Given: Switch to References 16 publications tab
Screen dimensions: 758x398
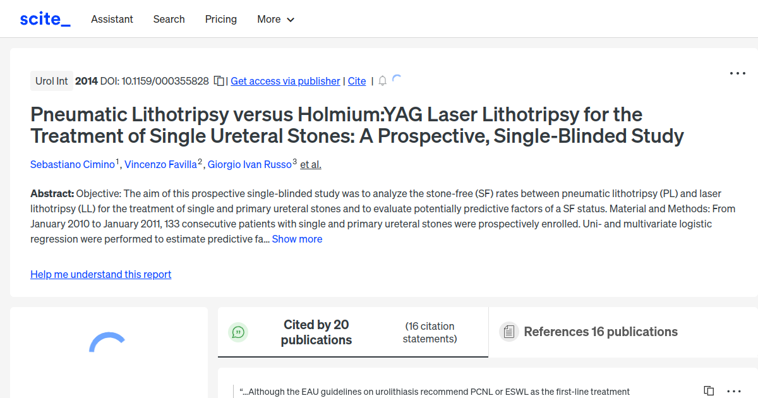Looking at the screenshot, I should pos(600,331).
